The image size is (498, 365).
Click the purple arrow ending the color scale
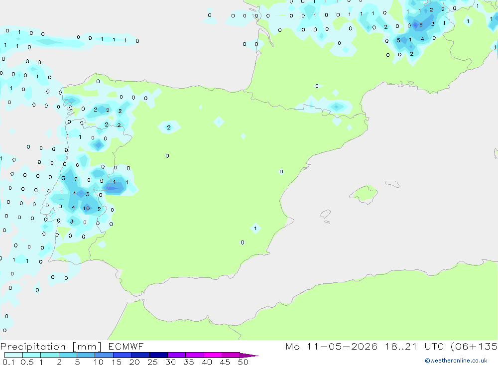click(249, 355)
